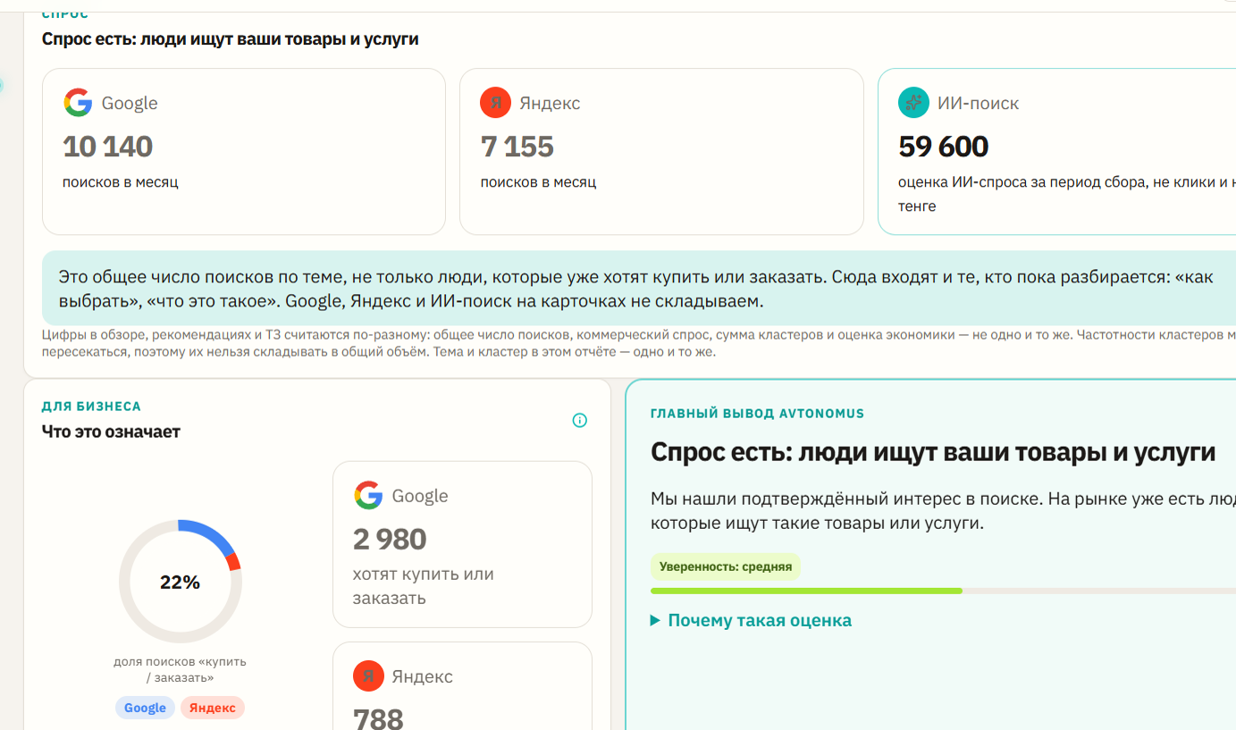Open the info icon next to Для бизнеса

click(580, 420)
